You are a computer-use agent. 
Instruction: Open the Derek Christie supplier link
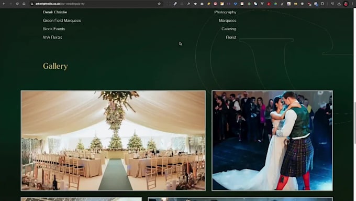(x=55, y=12)
